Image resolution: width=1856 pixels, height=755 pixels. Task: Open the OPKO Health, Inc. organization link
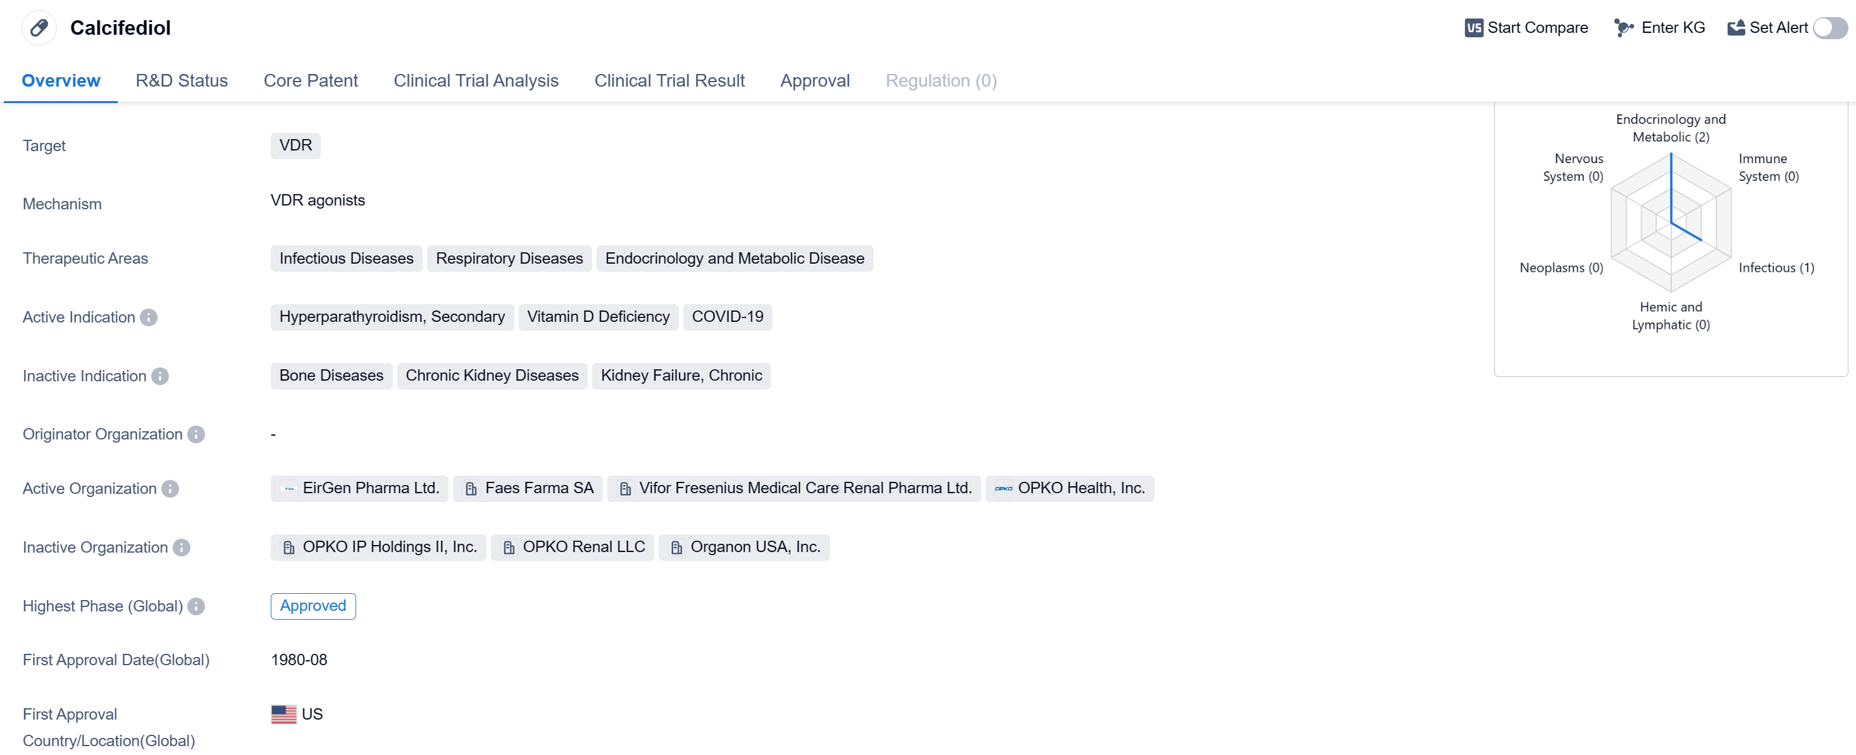point(1080,488)
